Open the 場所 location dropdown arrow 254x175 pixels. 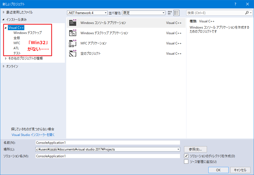point(178,149)
